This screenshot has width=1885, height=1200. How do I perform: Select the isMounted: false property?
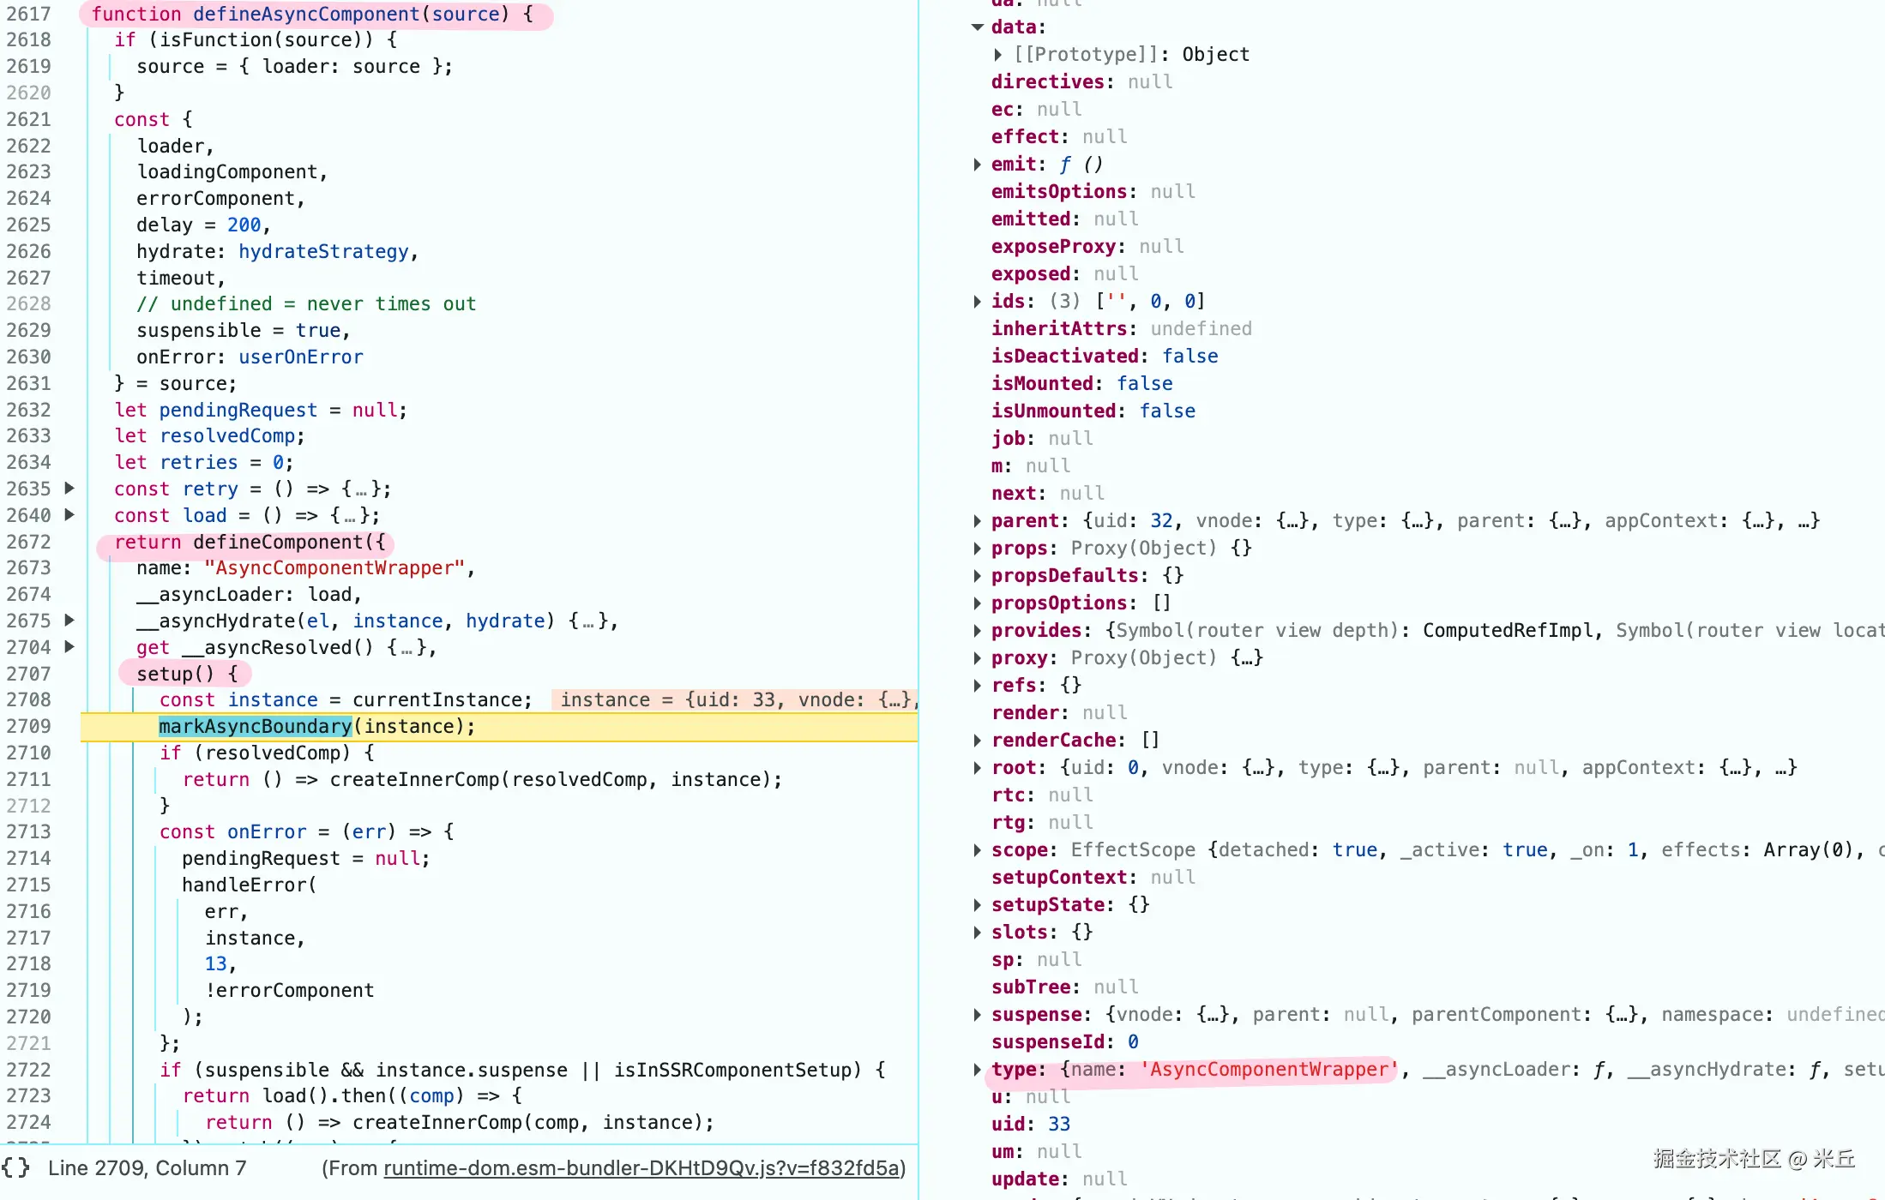pyautogui.click(x=1082, y=383)
